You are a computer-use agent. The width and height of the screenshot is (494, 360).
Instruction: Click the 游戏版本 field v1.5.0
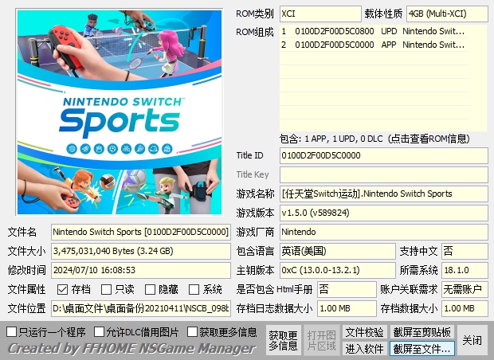pyautogui.click(x=384, y=213)
